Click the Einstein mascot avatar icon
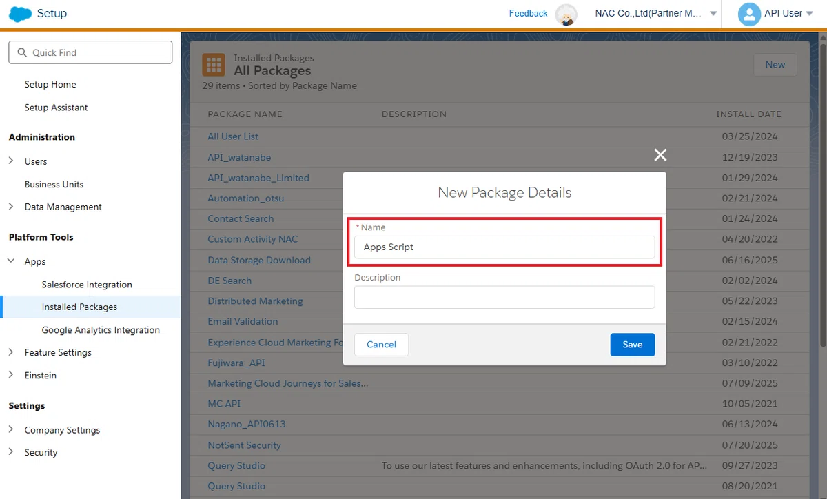Screen dimensions: 827x499 coord(566,14)
